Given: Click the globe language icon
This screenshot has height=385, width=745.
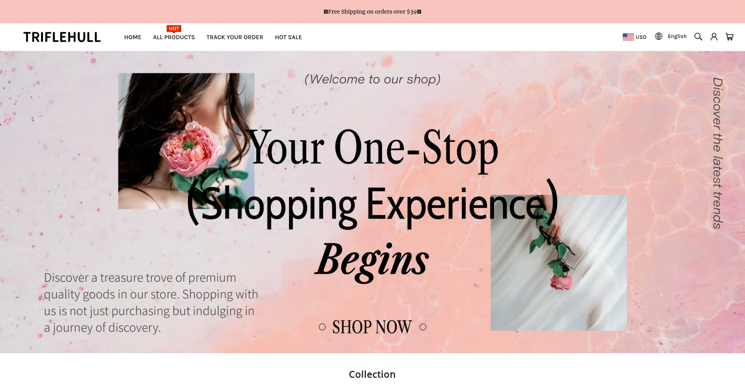Looking at the screenshot, I should click(x=658, y=36).
